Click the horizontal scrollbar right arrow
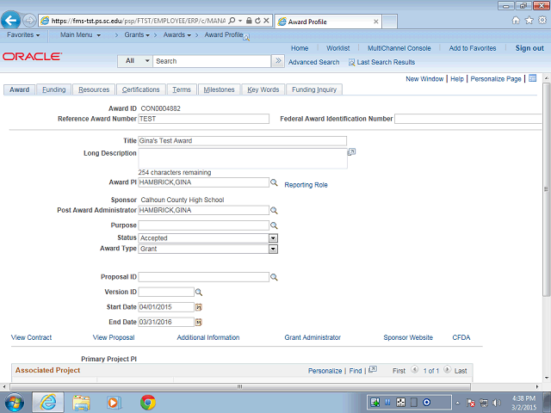 click(537, 386)
